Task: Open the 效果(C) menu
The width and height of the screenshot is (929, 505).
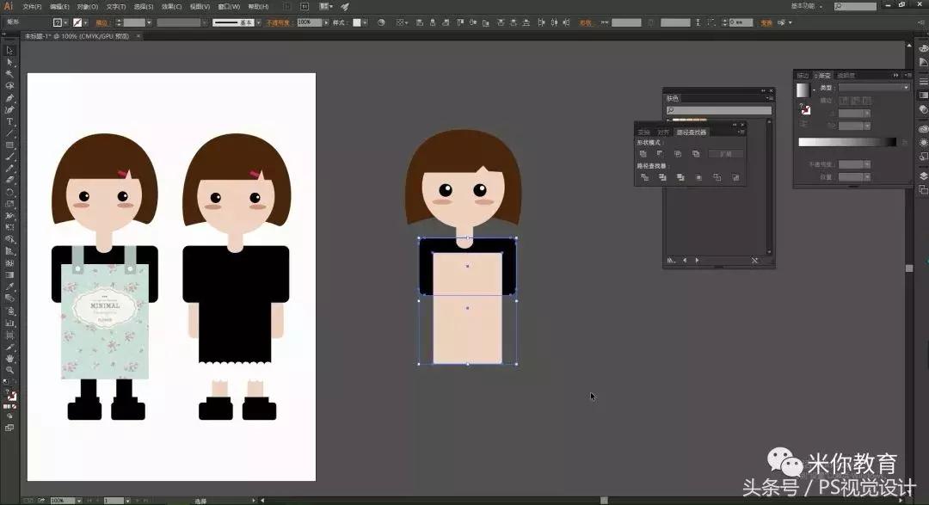Action: tap(171, 6)
